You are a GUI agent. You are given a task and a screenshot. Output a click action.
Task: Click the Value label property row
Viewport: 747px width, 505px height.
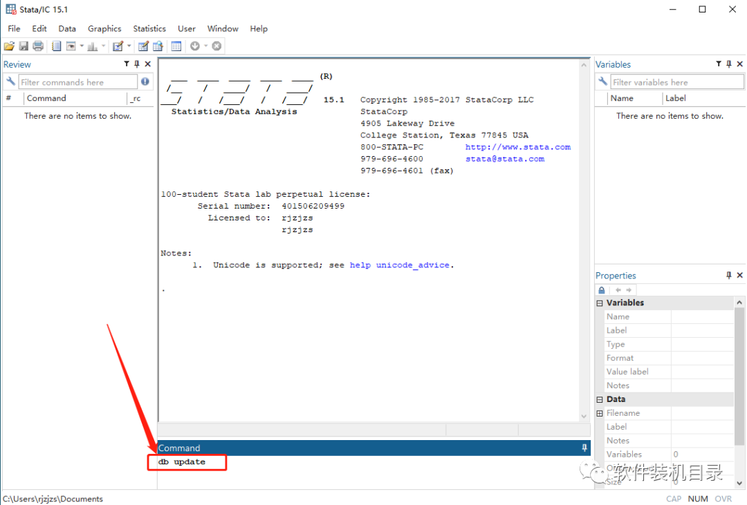tap(669, 372)
